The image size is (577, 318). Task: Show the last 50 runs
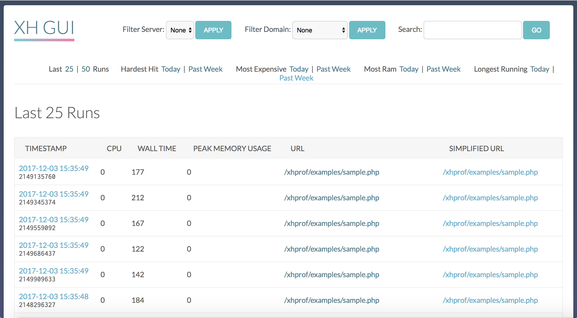point(86,69)
